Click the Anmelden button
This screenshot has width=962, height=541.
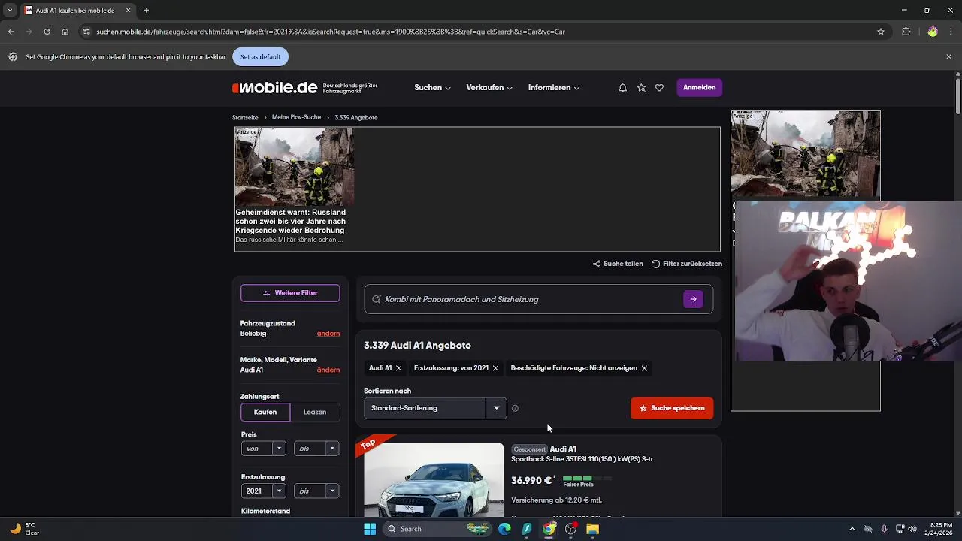click(699, 88)
